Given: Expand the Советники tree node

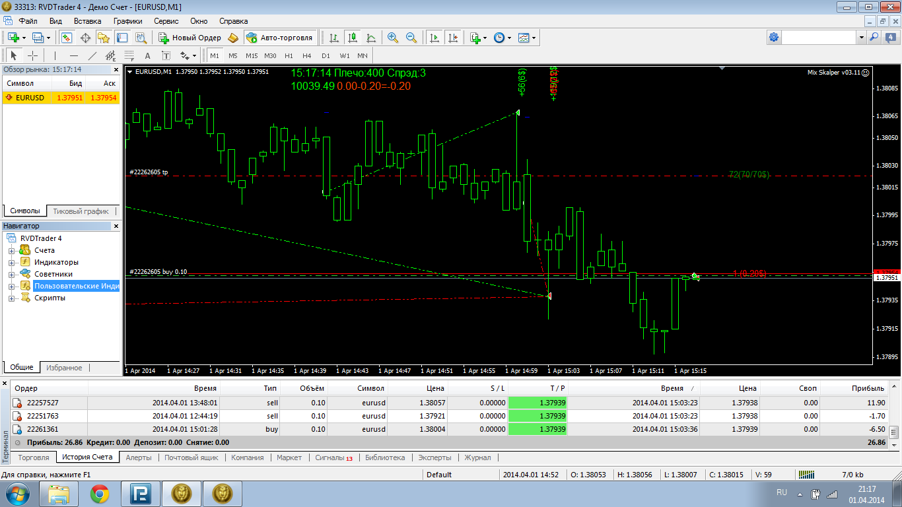Looking at the screenshot, I should [x=11, y=275].
